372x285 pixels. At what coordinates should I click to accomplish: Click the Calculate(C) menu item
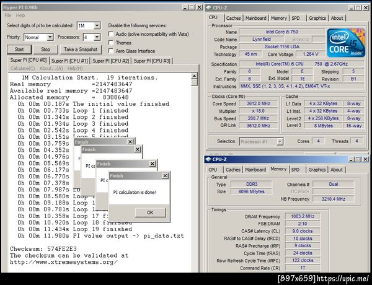[22, 68]
